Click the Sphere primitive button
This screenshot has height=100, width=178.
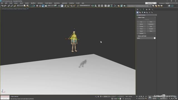(141, 24)
